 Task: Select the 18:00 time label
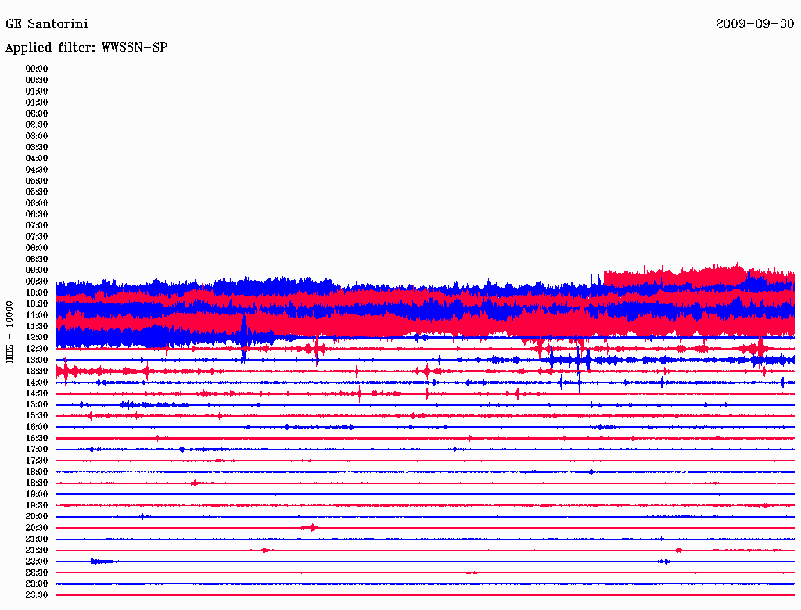click(x=37, y=472)
